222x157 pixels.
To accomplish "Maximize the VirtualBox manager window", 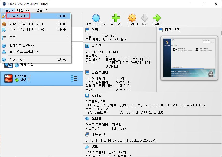I will coord(204,4).
